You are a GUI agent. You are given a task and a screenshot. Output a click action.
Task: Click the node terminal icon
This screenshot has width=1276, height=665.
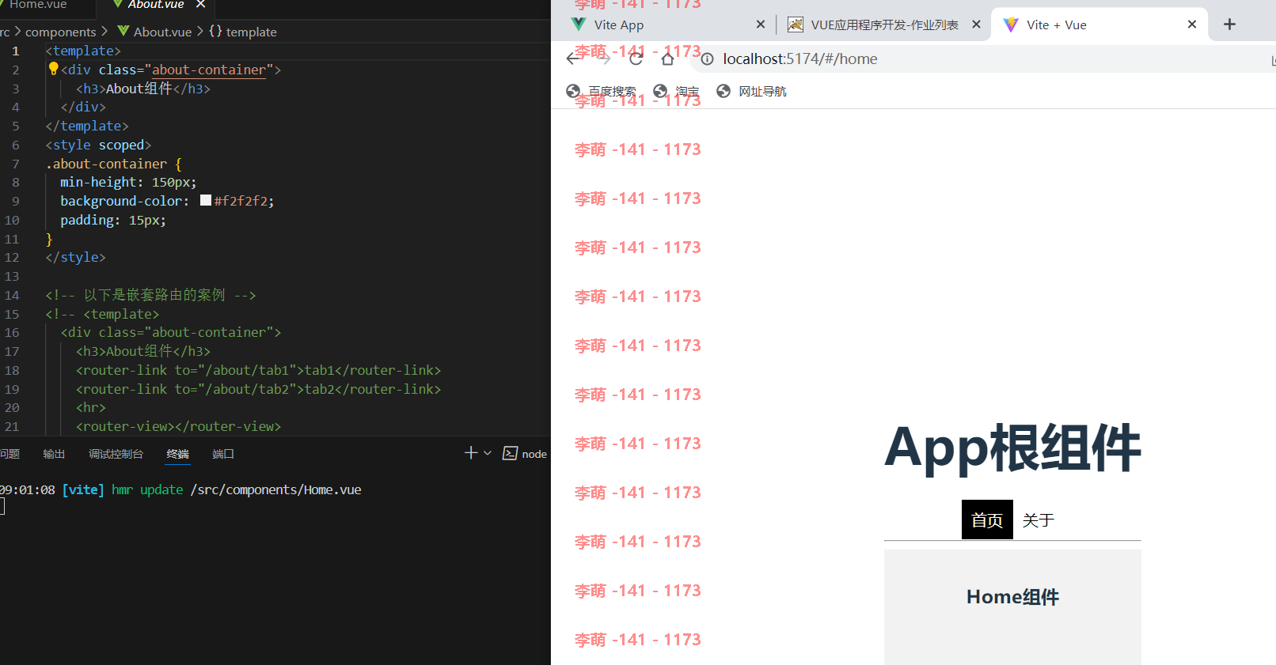(x=511, y=453)
